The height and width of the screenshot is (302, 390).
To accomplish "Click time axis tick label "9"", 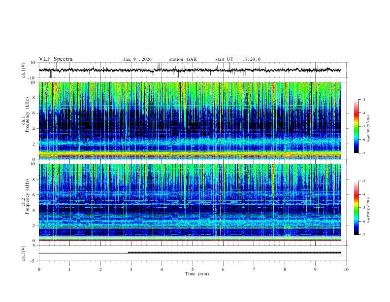I will [x=316, y=269].
